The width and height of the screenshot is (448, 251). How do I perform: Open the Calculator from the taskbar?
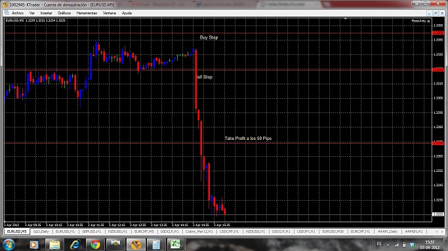155,244
